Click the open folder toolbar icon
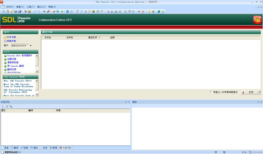Viewport: 263px width, 154px height. pyautogui.click(x=12, y=12)
